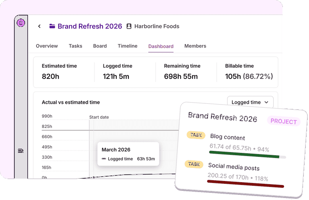Switch to the Overview tab
This screenshot has width=309, height=200.
pos(47,46)
